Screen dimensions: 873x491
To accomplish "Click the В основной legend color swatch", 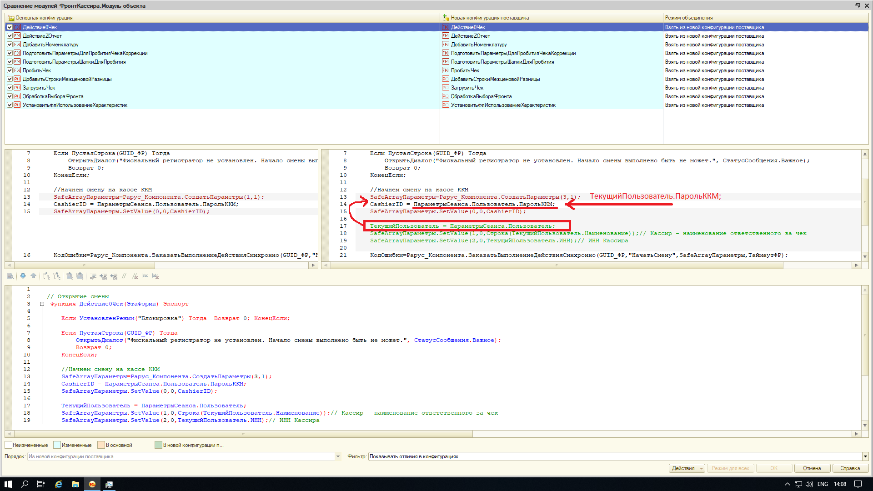I will (x=101, y=445).
